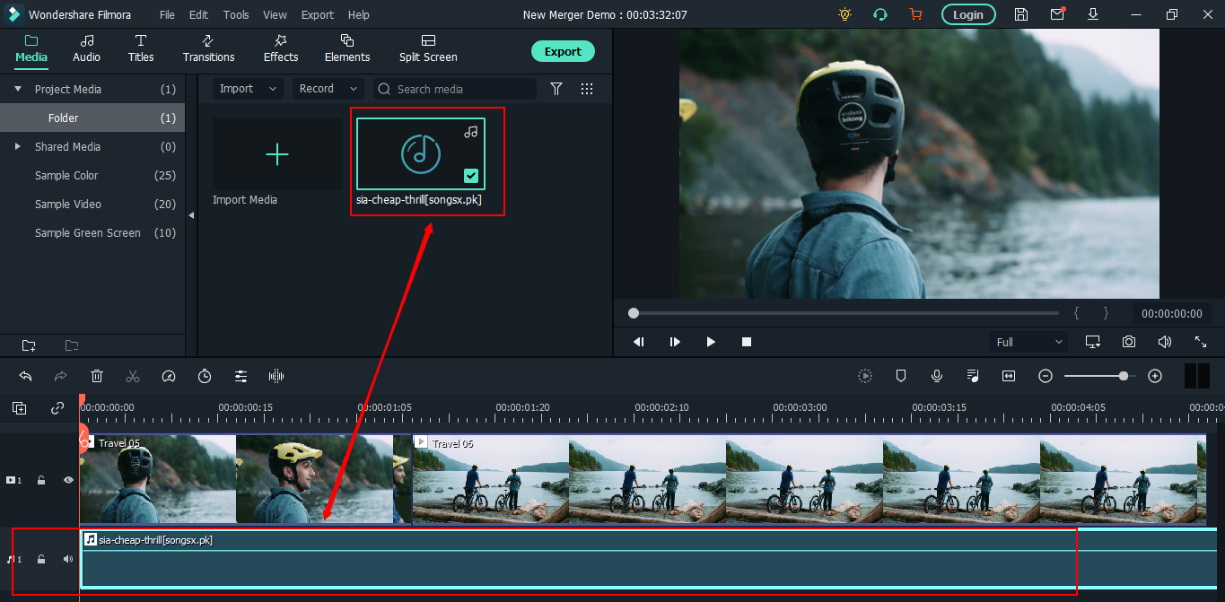Select the sia-cheap-thrill audio thumbnail

tap(421, 154)
